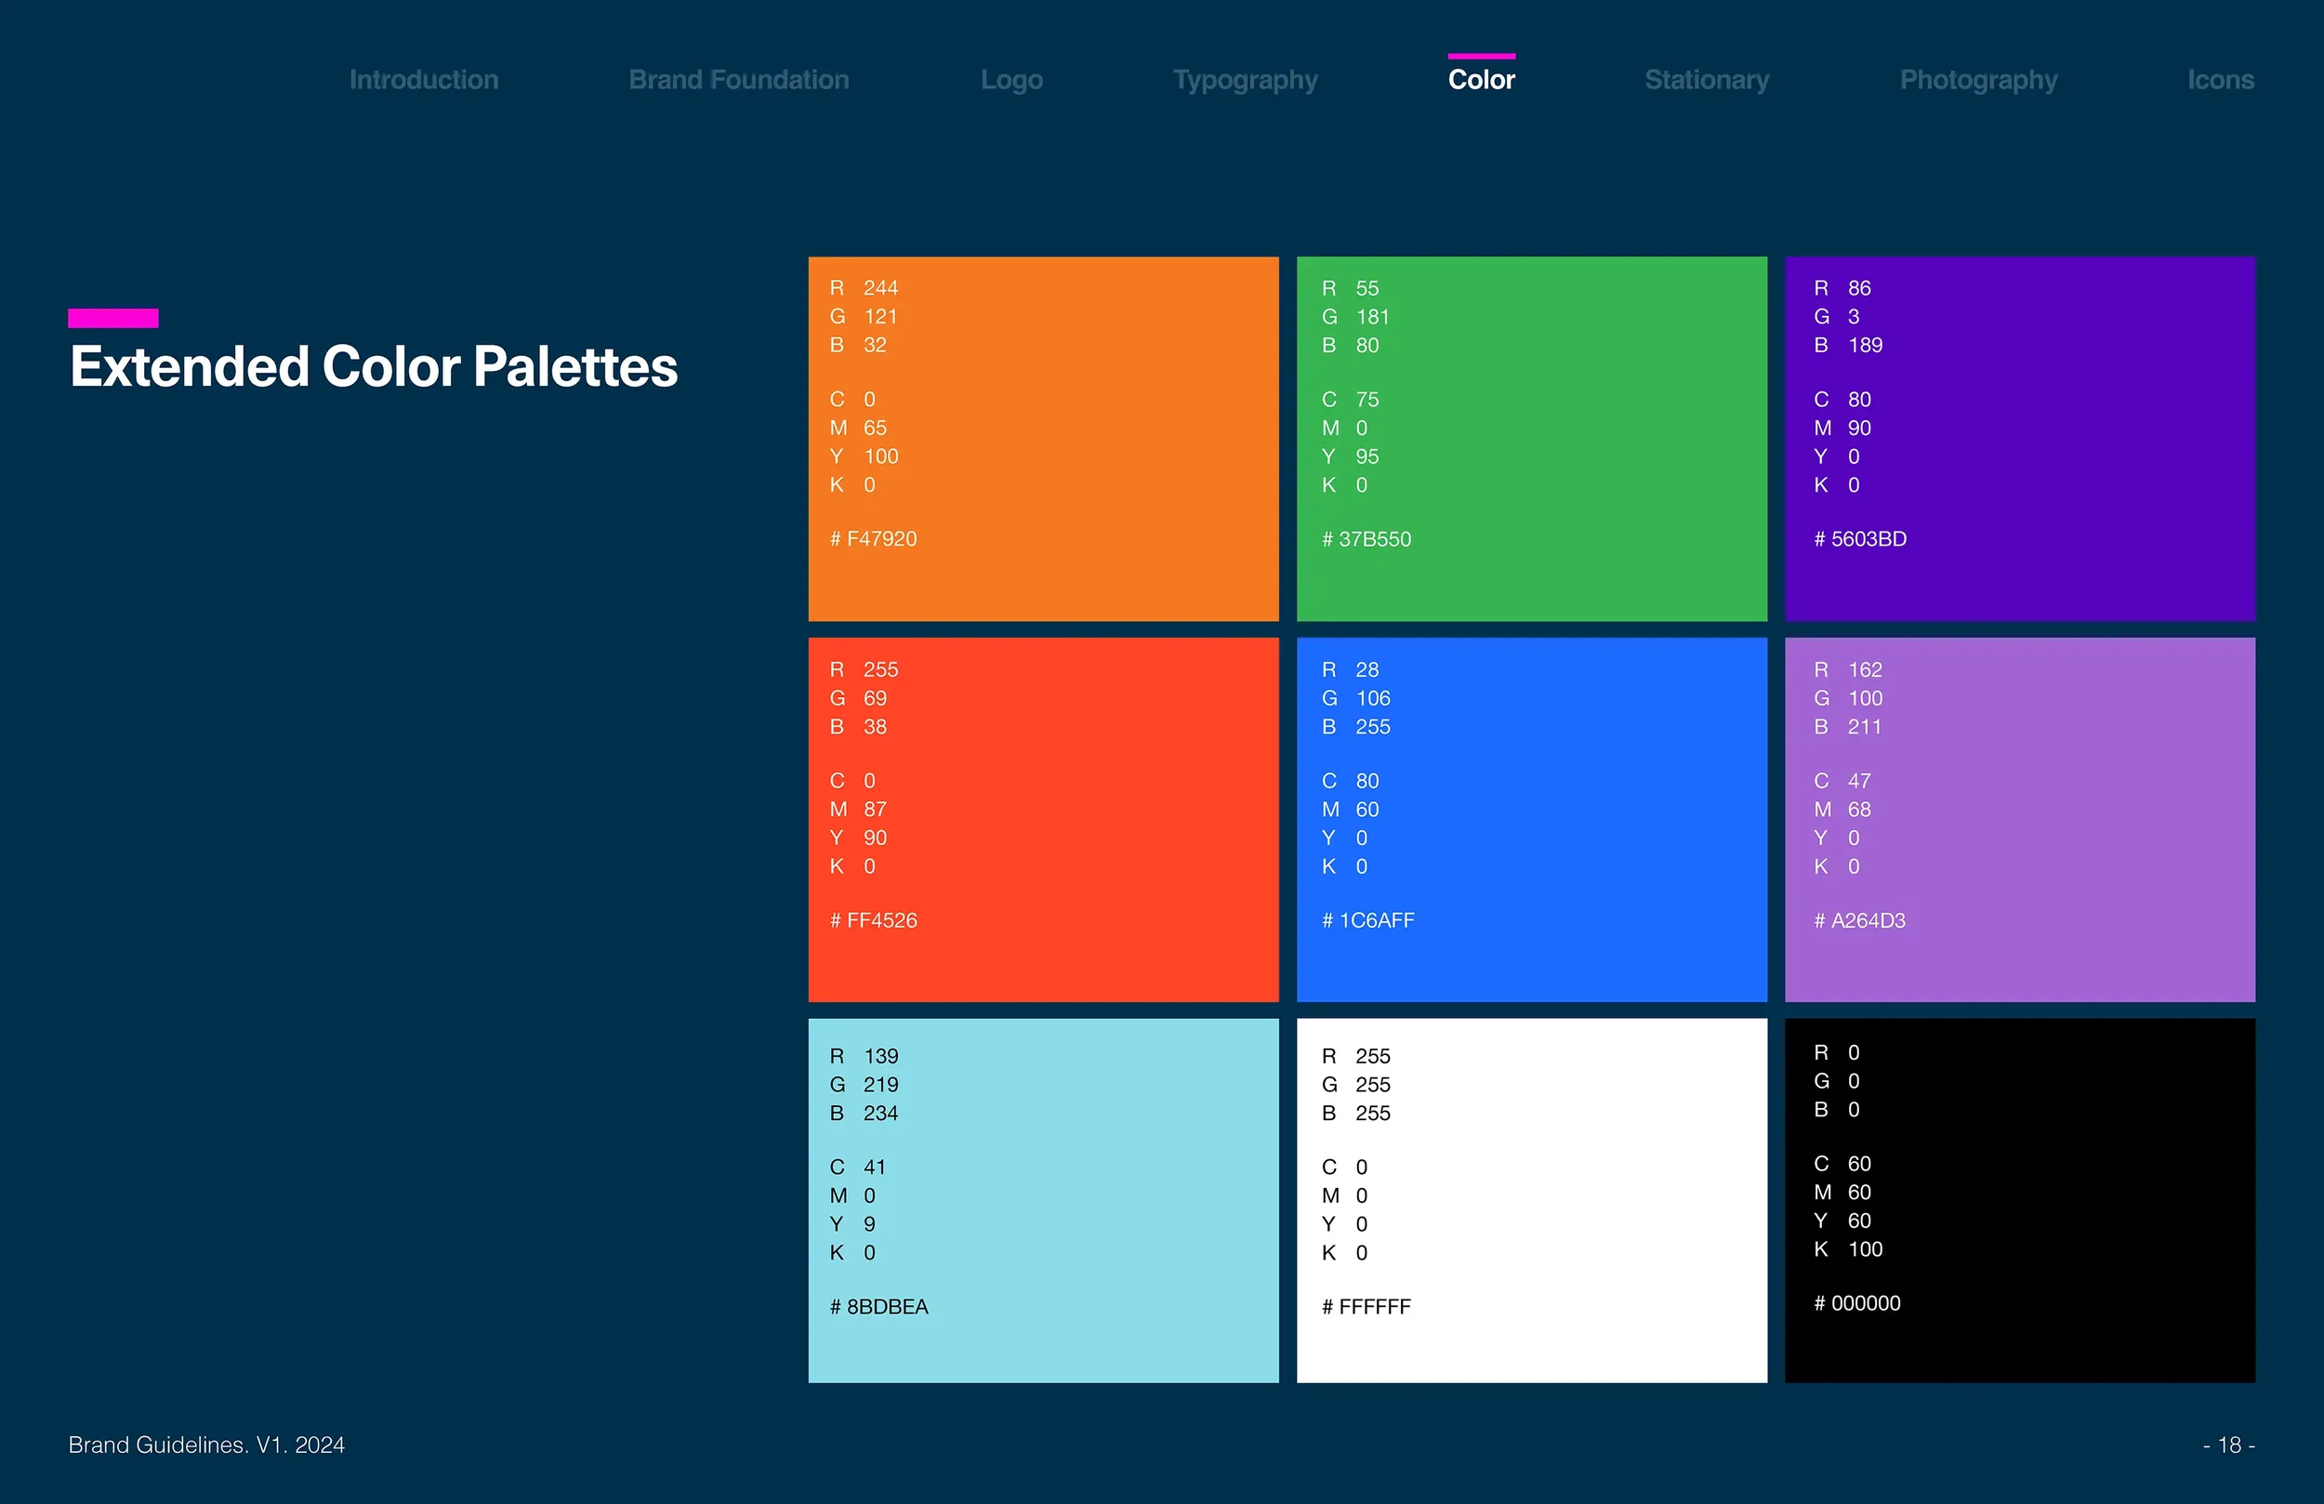Choose the red-orange FF4526 swatch
The height and width of the screenshot is (1504, 2324).
[1043, 819]
